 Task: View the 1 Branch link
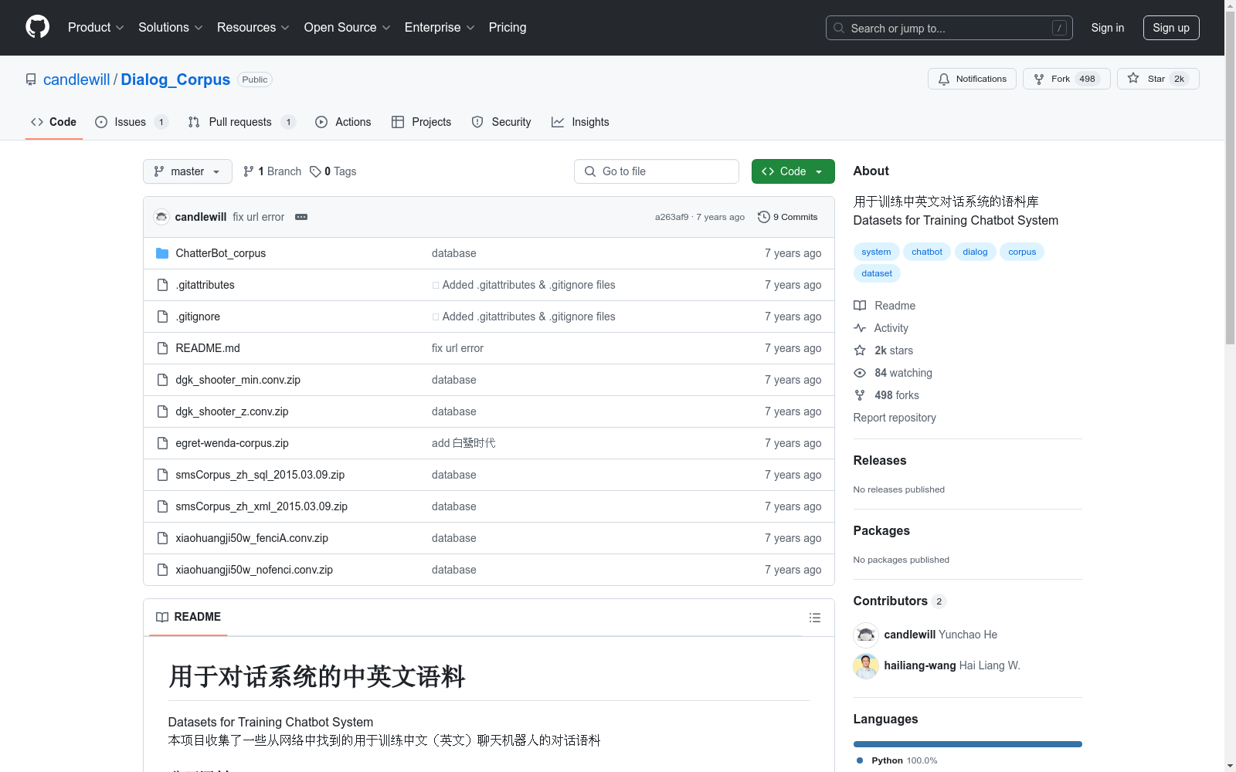[272, 171]
